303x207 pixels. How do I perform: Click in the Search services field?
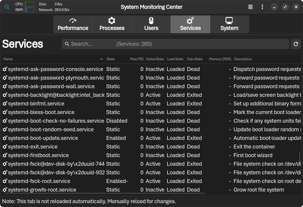pos(175,44)
